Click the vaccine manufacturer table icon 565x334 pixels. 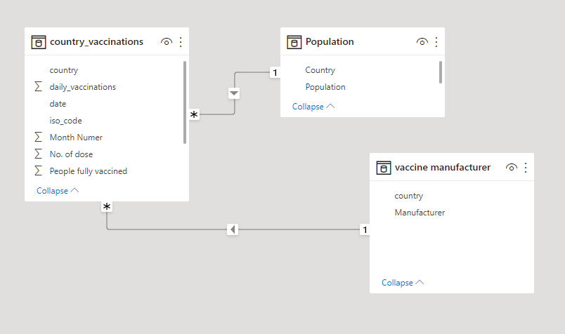coord(384,168)
